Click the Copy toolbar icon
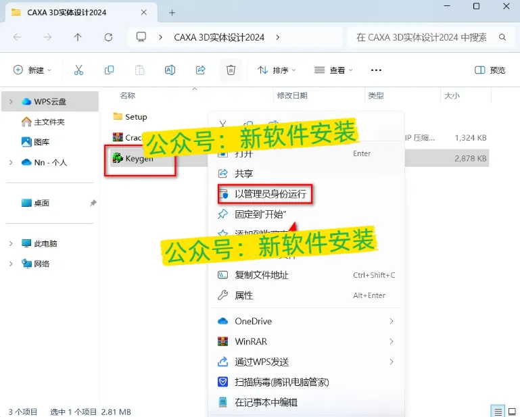This screenshot has width=520, height=417. click(109, 70)
